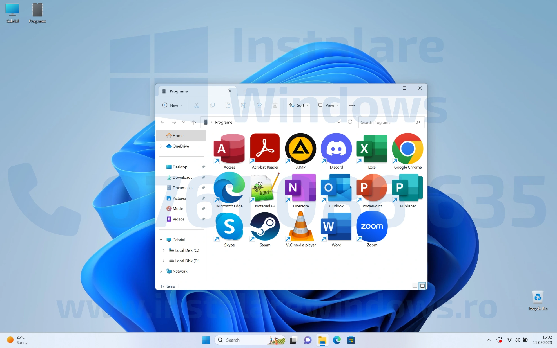The height and width of the screenshot is (348, 557).
Task: Select the AIMP shortcut icon
Action: (x=300, y=149)
